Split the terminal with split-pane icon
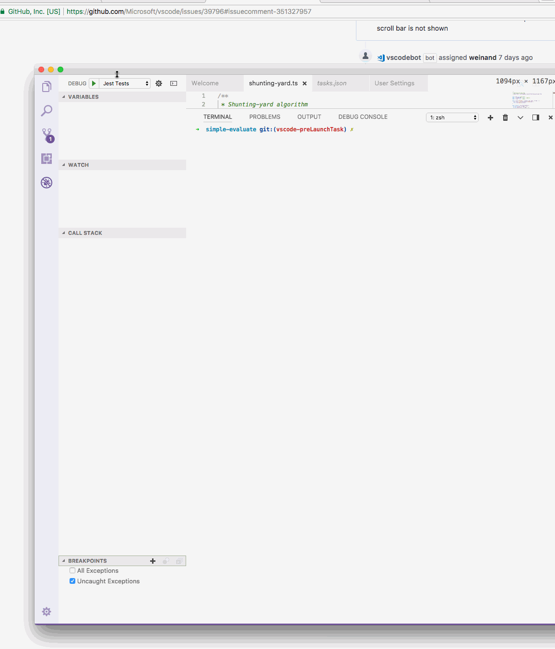 point(535,117)
